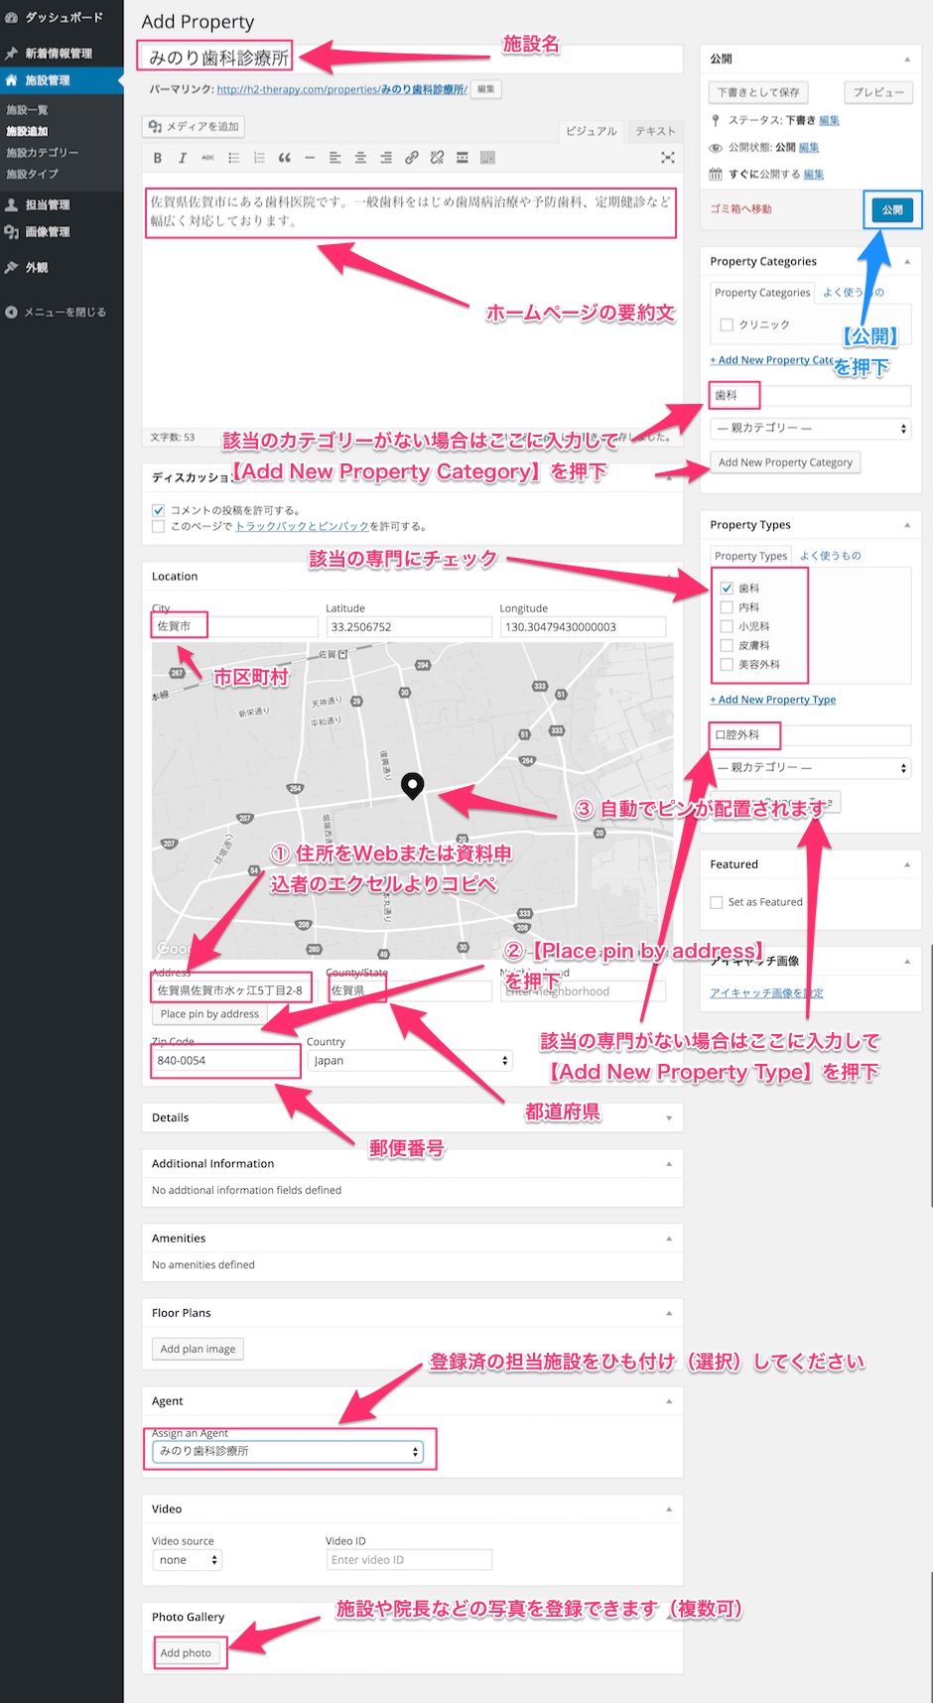Check the 小児科 property type checkbox
Screen dimensions: 933x1703
point(727,626)
